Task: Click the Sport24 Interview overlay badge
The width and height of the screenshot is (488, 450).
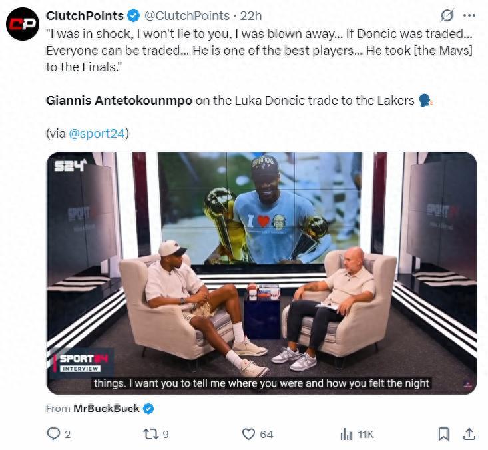Action: point(82,363)
